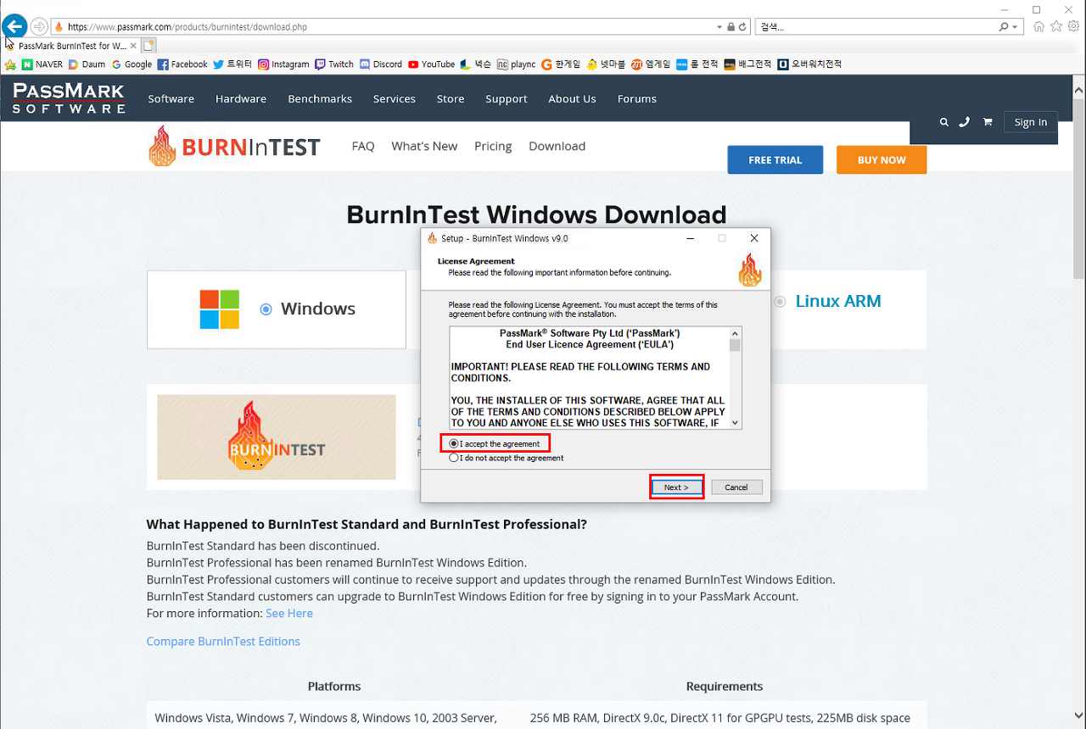Open the About Us menu
Viewport: 1086px width, 729px height.
(x=572, y=98)
